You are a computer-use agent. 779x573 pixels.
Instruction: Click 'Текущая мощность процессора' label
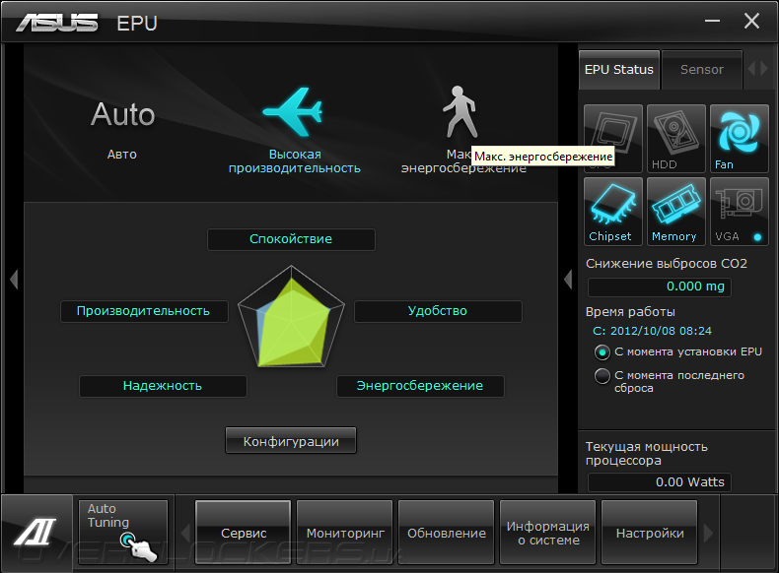(x=646, y=454)
